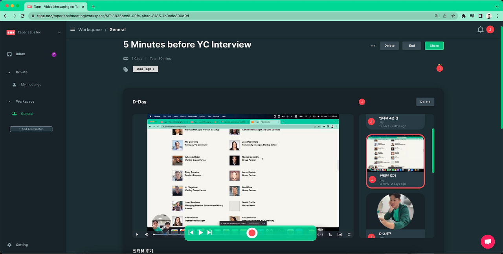Open Setting in the sidebar

click(22, 245)
